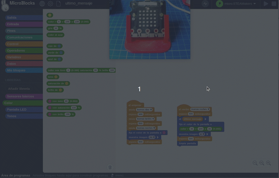279x178 pixels.
Task: Zoom out the scripting area
Action: [x=255, y=163]
